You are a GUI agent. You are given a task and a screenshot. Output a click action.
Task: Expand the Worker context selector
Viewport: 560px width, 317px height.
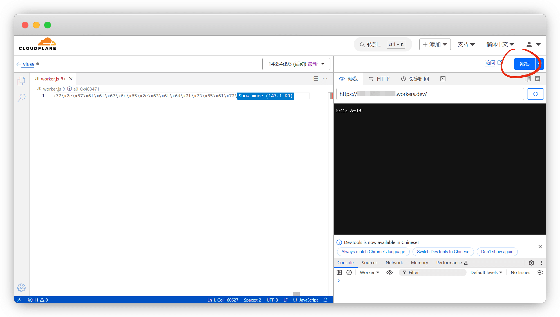(x=369, y=272)
